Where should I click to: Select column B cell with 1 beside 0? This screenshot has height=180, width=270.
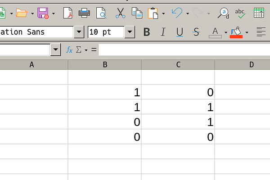point(104,92)
